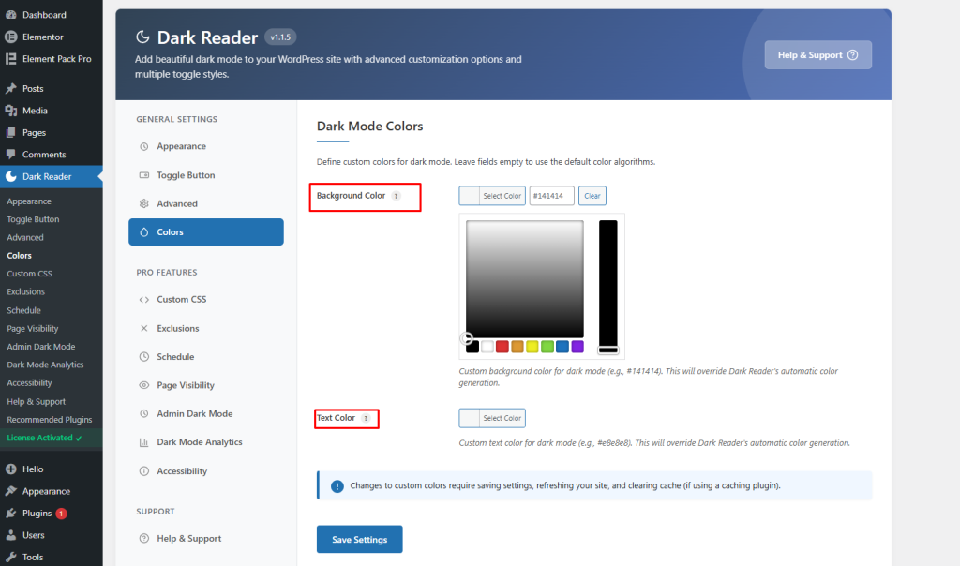The width and height of the screenshot is (960, 566).
Task: Click the Page Visibility eye icon
Action: coord(143,385)
